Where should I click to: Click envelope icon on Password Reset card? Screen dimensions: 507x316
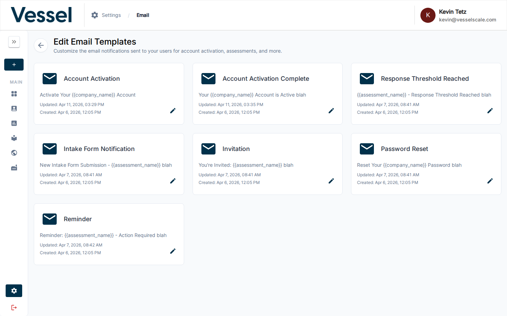367,149
